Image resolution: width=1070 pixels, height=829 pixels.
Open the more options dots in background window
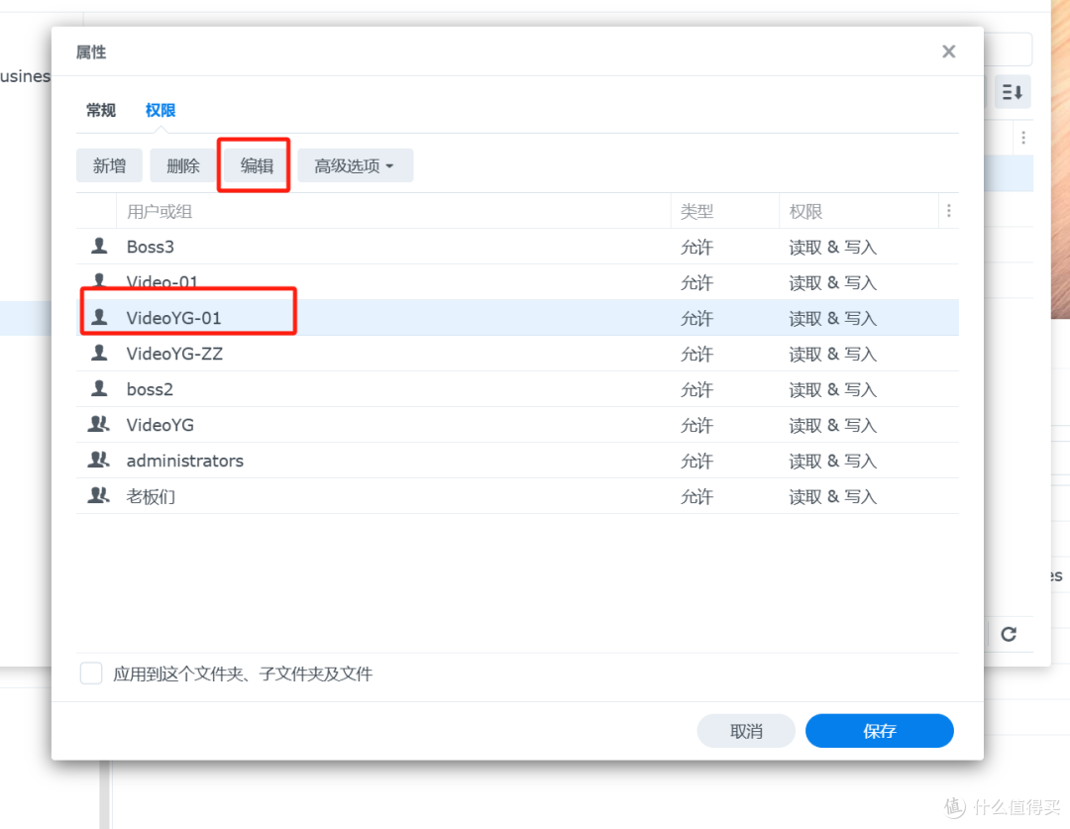(1022, 138)
